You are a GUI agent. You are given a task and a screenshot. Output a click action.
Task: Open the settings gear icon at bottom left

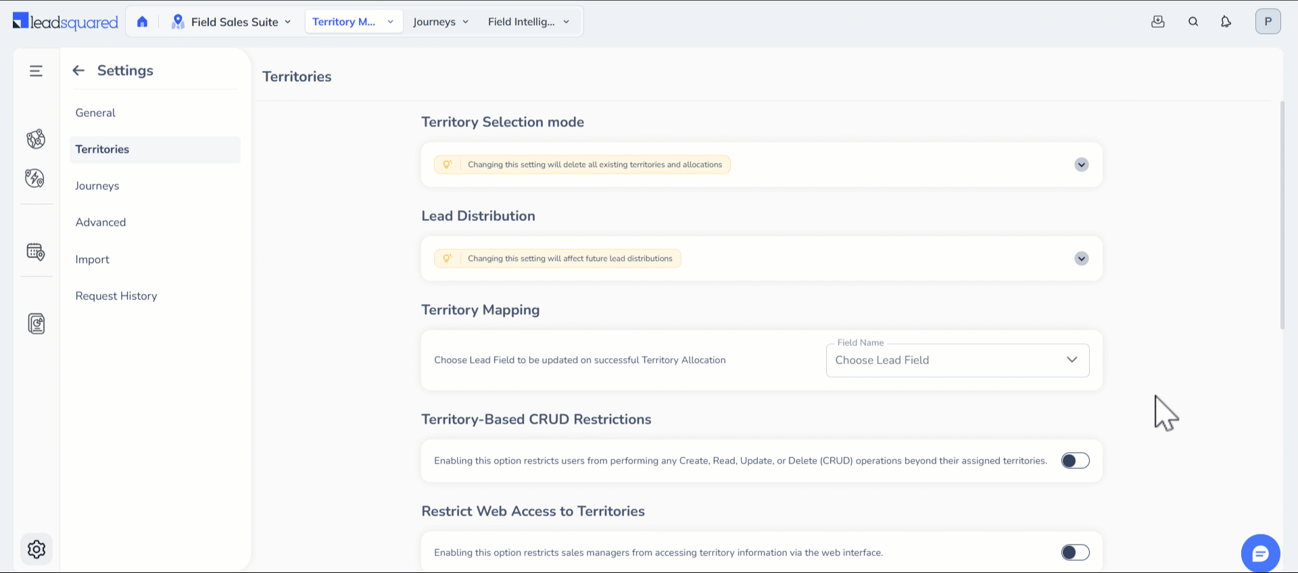click(37, 549)
